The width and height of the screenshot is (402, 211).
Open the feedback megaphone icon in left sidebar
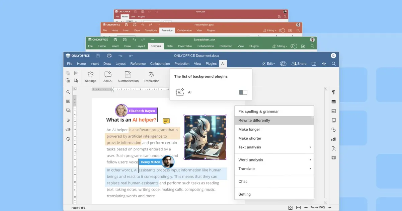tap(68, 130)
